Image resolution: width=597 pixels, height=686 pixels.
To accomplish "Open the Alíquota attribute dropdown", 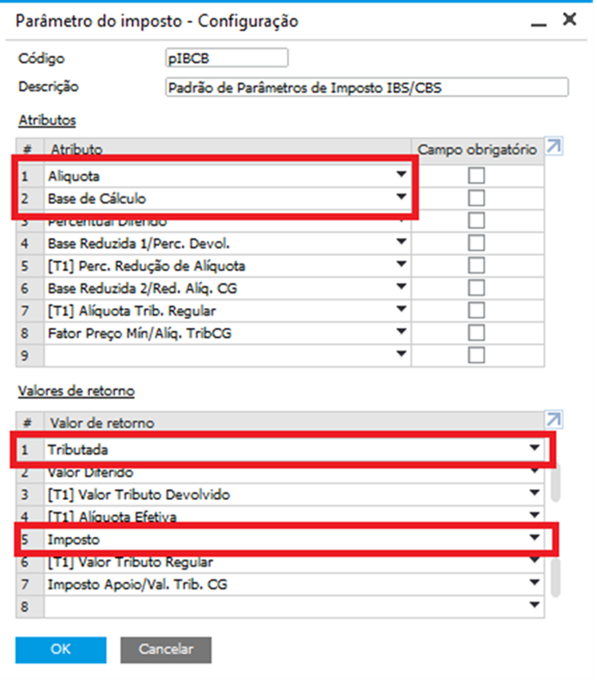I will click(402, 175).
